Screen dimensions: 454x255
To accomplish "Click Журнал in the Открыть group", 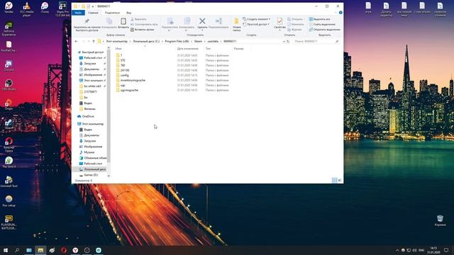I will pos(294,30).
